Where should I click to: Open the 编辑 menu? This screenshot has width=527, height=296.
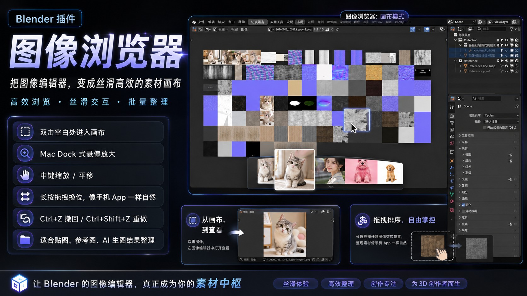[211, 22]
